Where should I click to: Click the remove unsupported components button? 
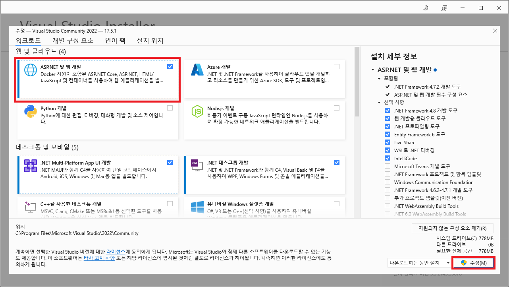pos(452,229)
